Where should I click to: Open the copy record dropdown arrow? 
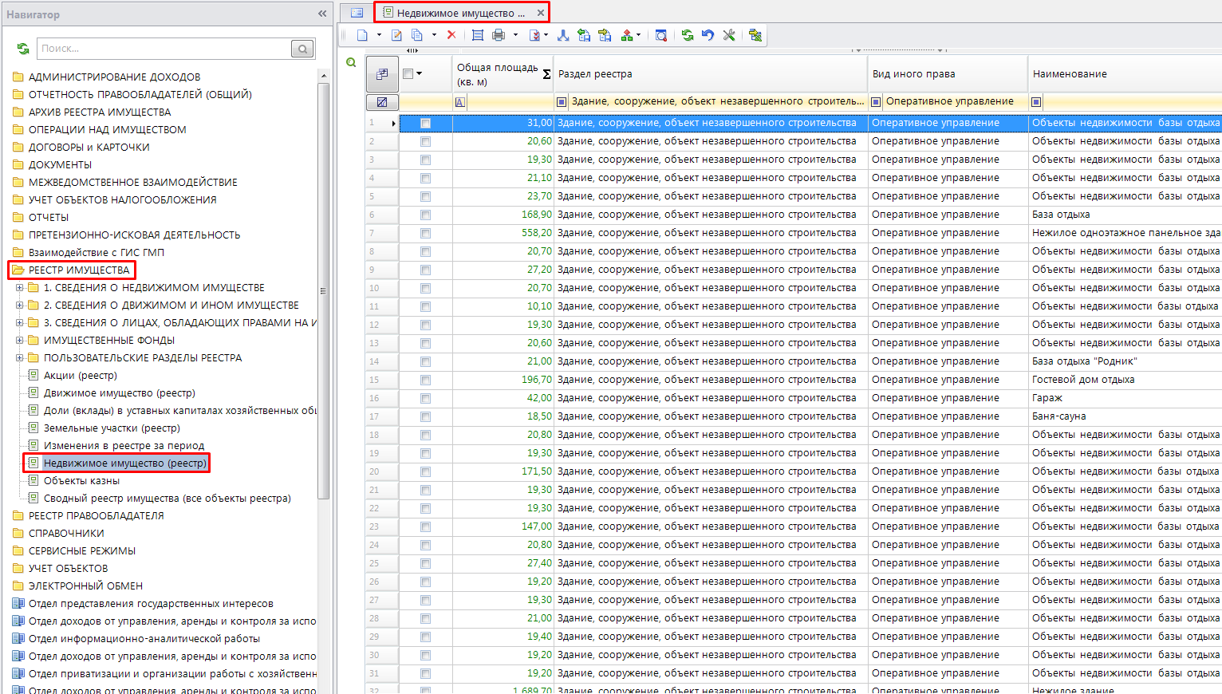[x=434, y=35]
